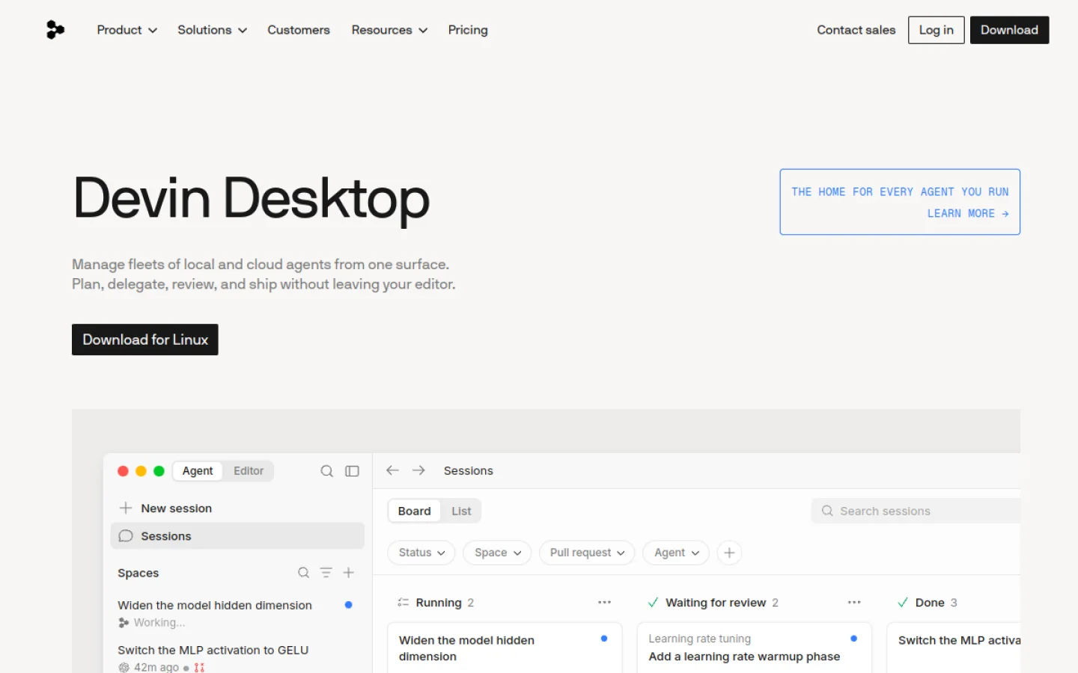Select the sidebar session Widen the model hidden dimension
Image resolution: width=1078 pixels, height=673 pixels.
click(x=237, y=613)
